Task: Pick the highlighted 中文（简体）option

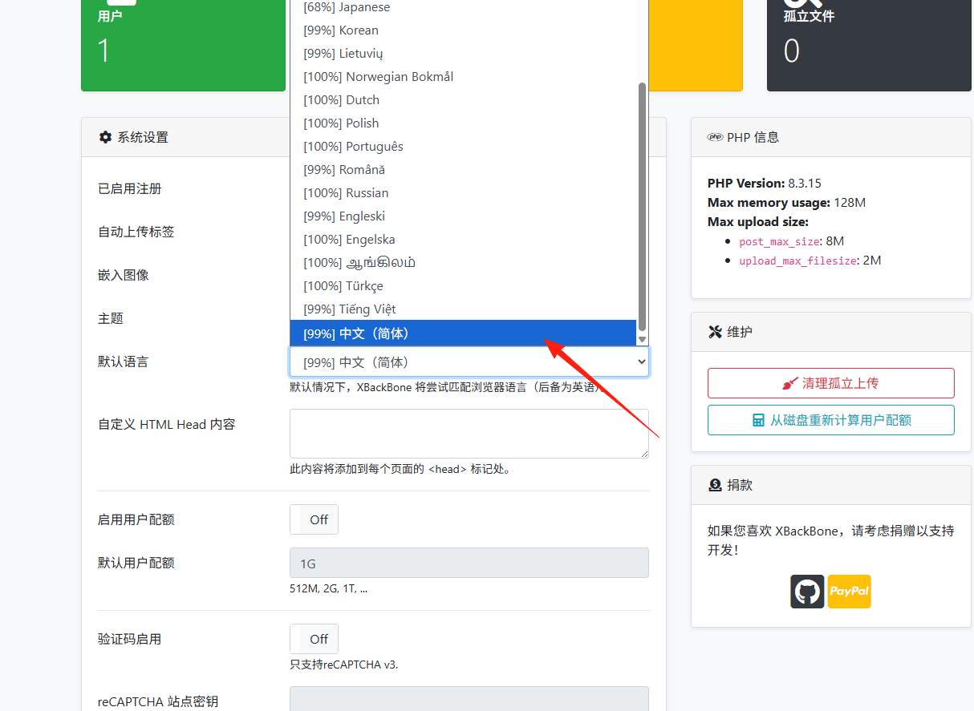Action: 463,333
